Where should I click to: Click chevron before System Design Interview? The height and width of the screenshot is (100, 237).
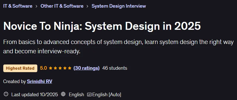click(87, 6)
